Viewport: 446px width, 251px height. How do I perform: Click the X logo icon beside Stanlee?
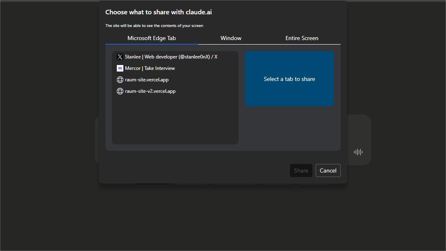[120, 57]
